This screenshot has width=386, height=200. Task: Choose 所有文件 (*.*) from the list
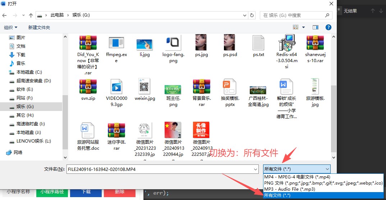coord(277,195)
